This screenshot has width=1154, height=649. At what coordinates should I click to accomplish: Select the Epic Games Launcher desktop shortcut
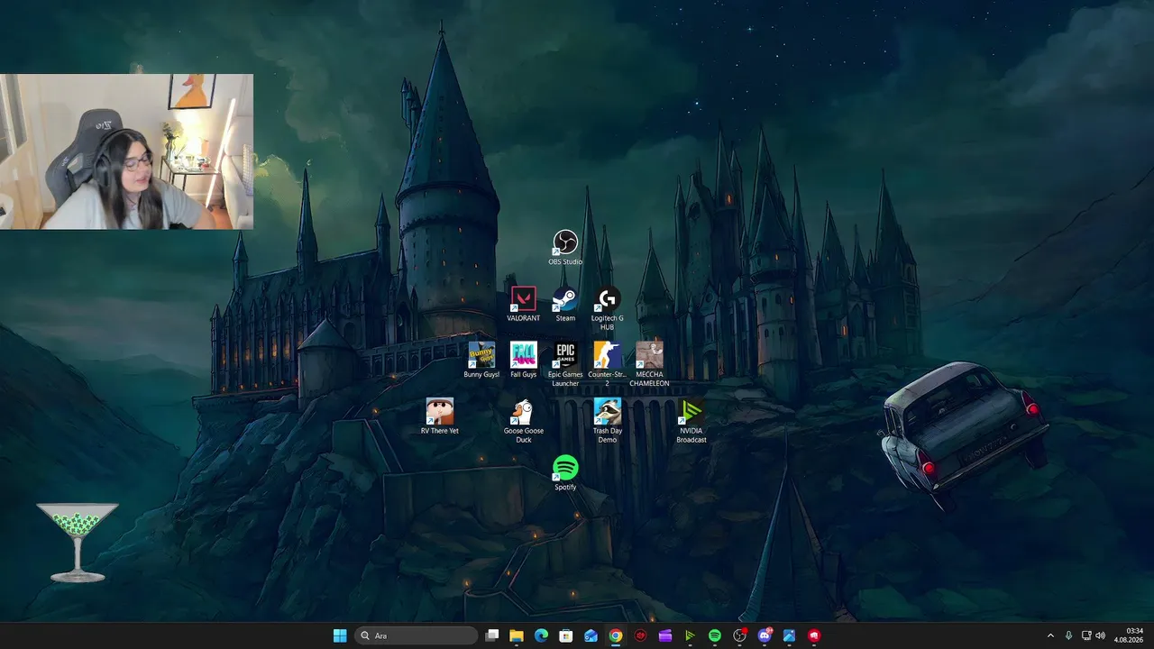tap(565, 364)
